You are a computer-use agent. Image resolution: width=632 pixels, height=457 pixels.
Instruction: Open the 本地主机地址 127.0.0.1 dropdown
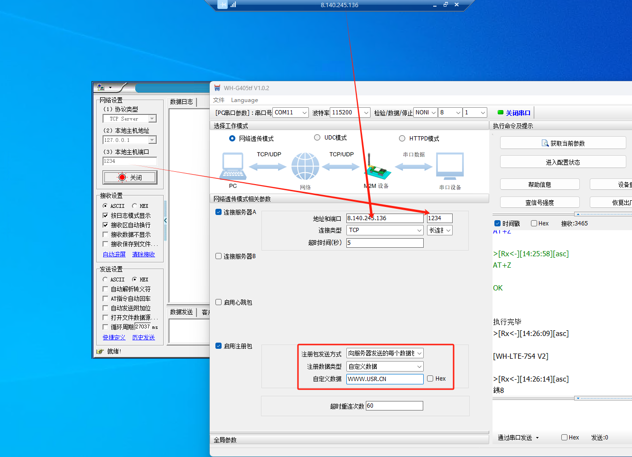pyautogui.click(x=130, y=140)
